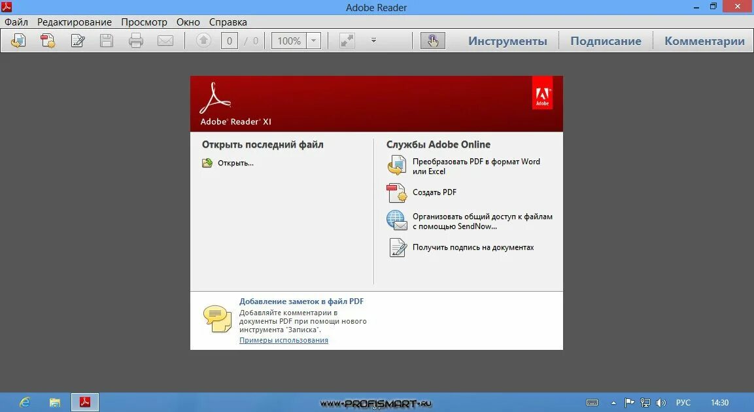Open the zoom level dropdown arrow
754x412 pixels.
coord(313,41)
